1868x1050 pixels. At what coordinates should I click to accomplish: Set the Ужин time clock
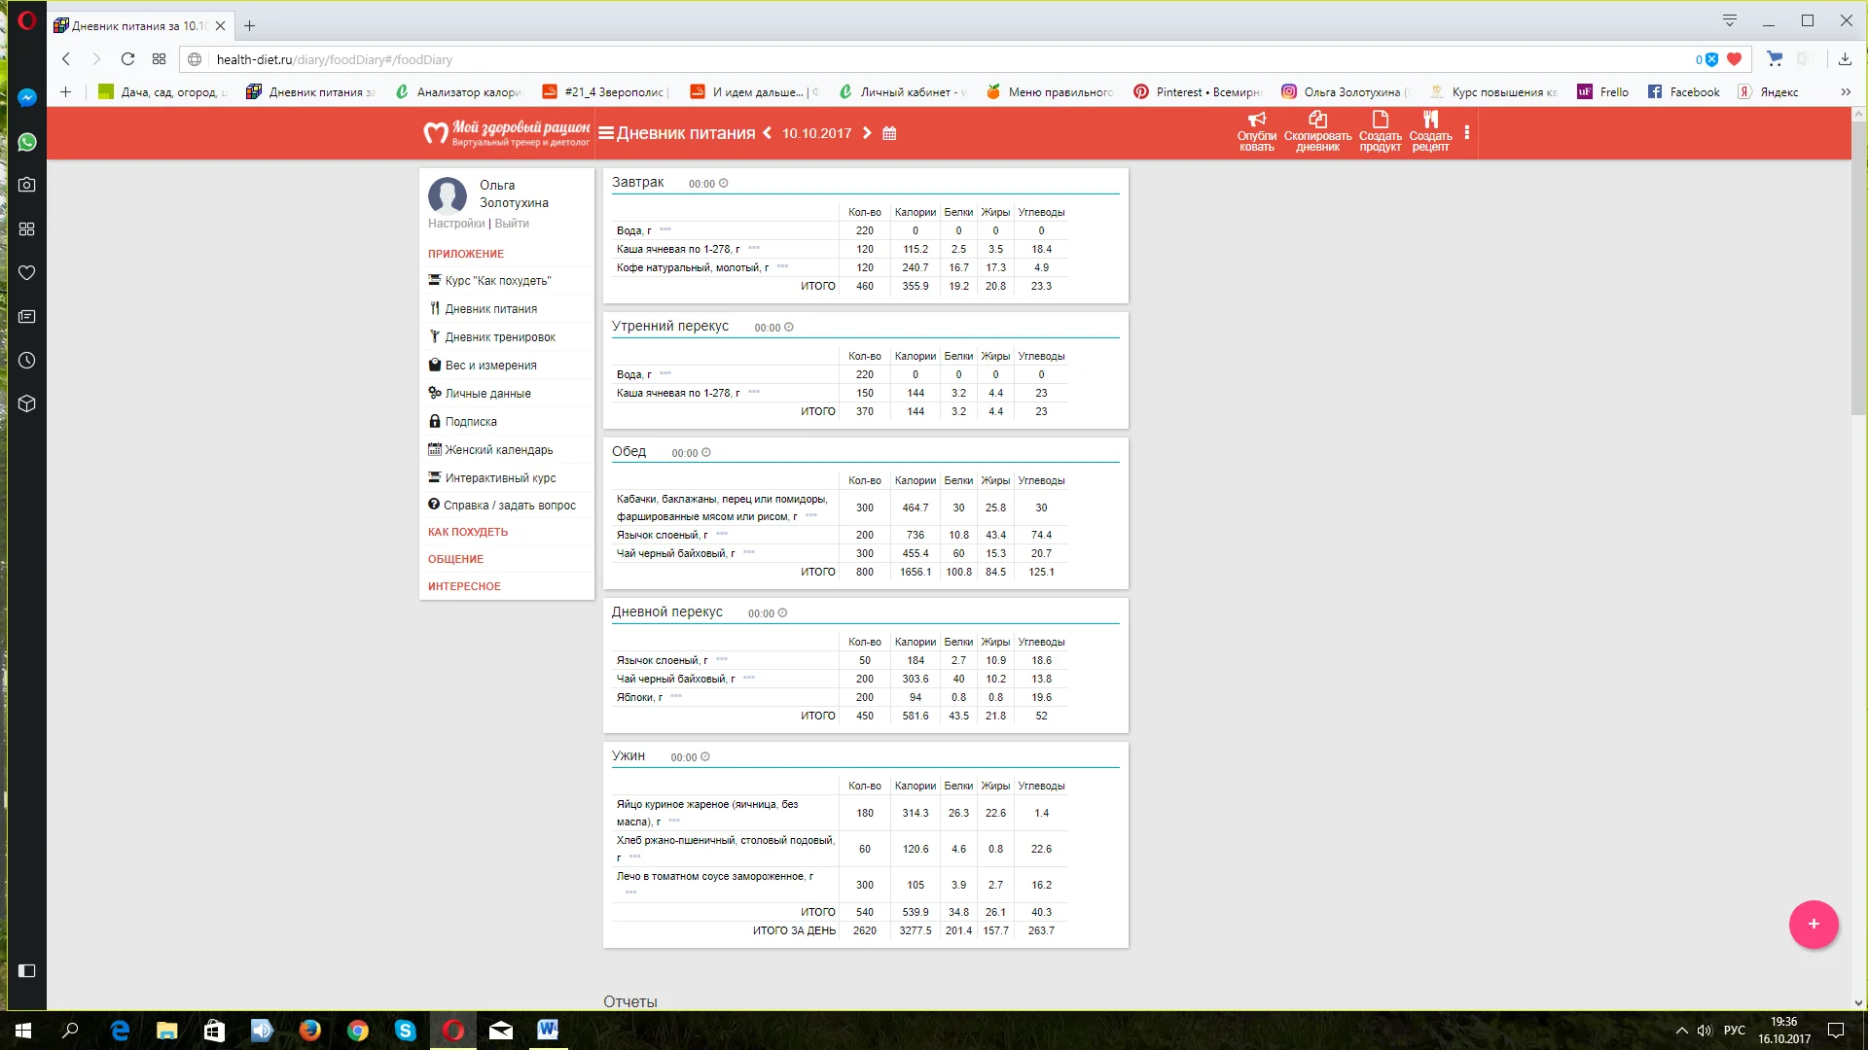[x=705, y=757]
